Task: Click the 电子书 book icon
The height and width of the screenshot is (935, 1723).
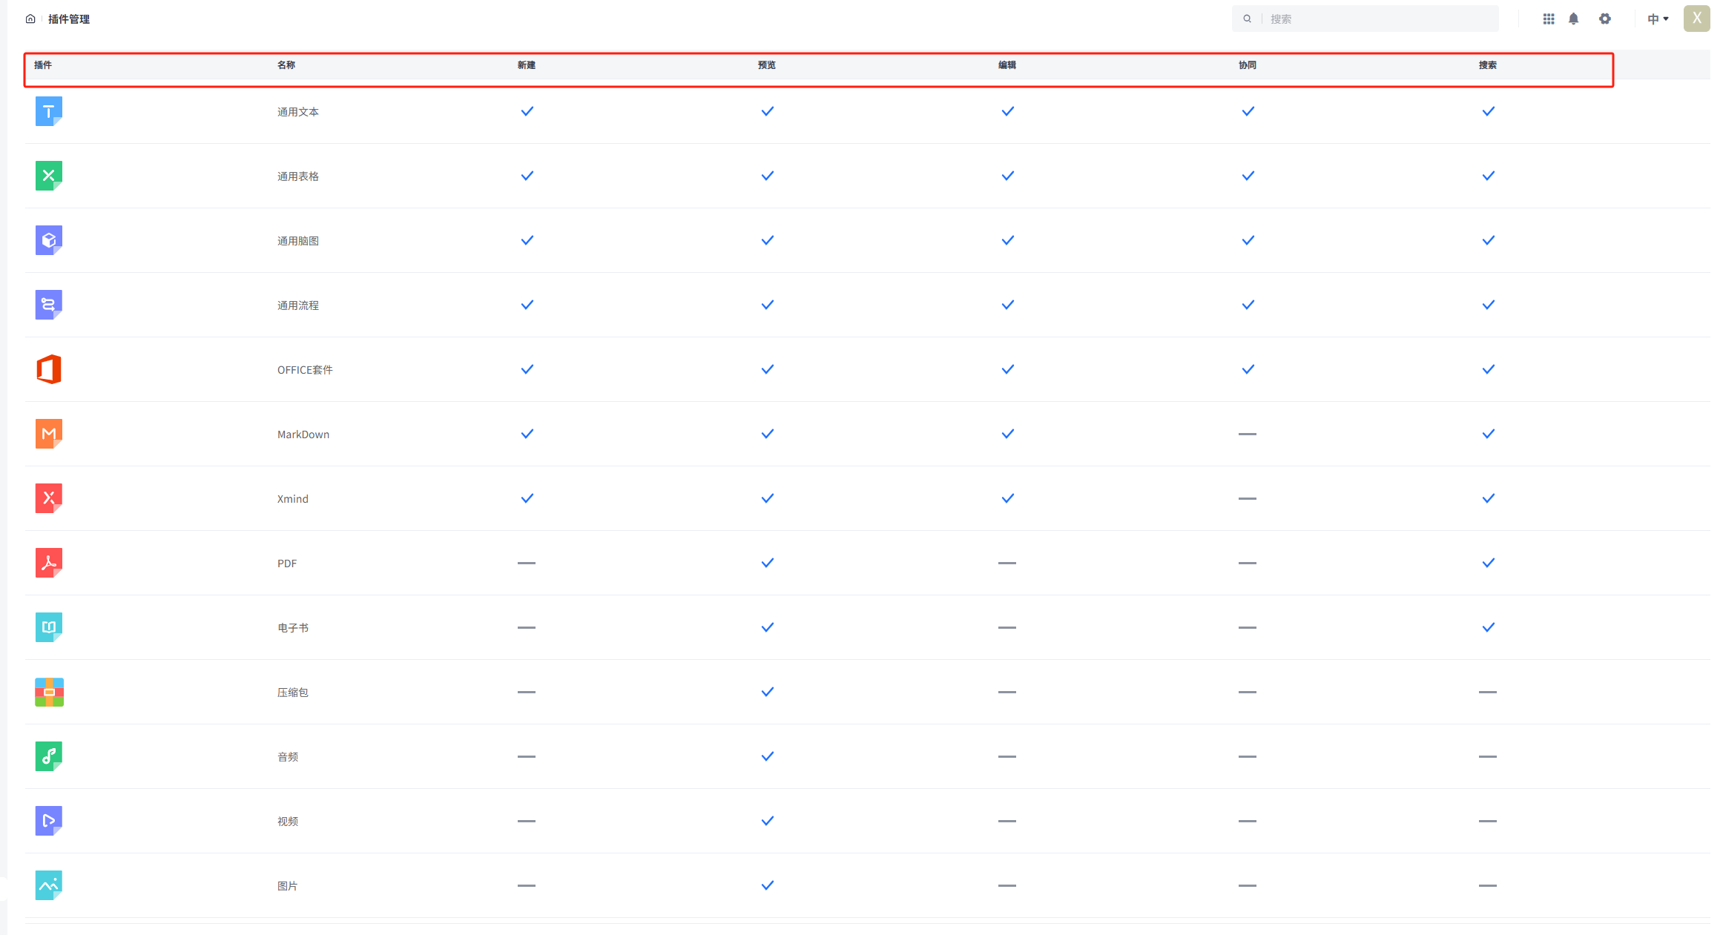Action: (49, 627)
